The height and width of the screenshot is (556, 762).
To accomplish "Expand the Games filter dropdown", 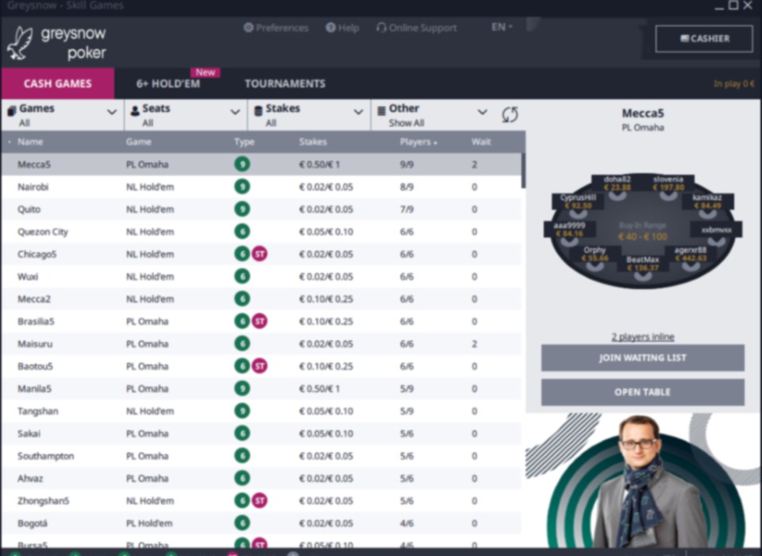I will click(x=62, y=115).
